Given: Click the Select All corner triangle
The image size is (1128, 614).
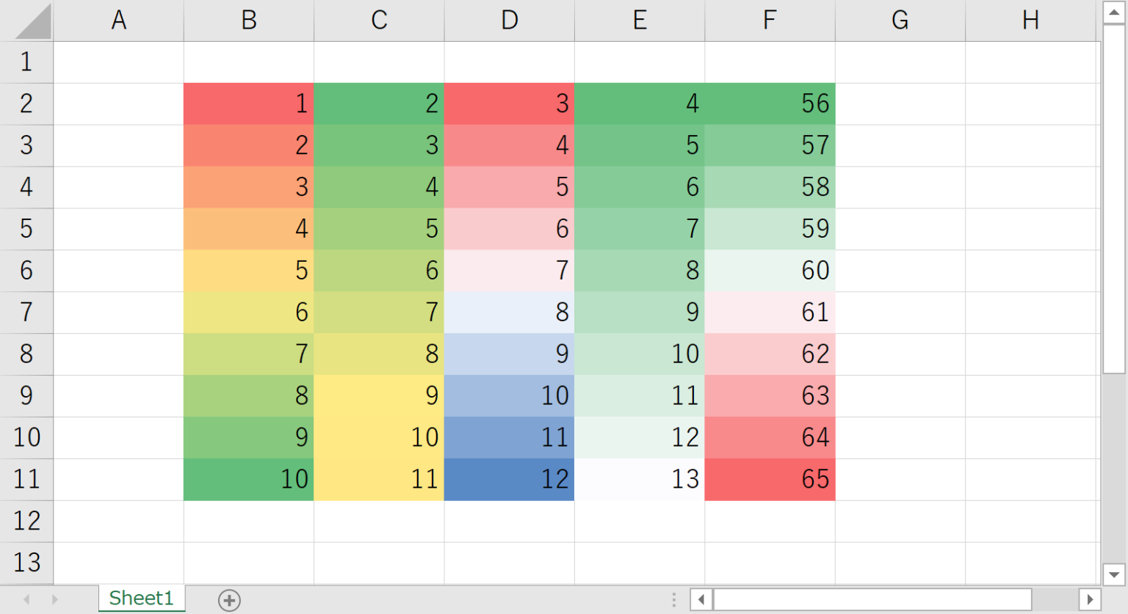Looking at the screenshot, I should point(33,21).
